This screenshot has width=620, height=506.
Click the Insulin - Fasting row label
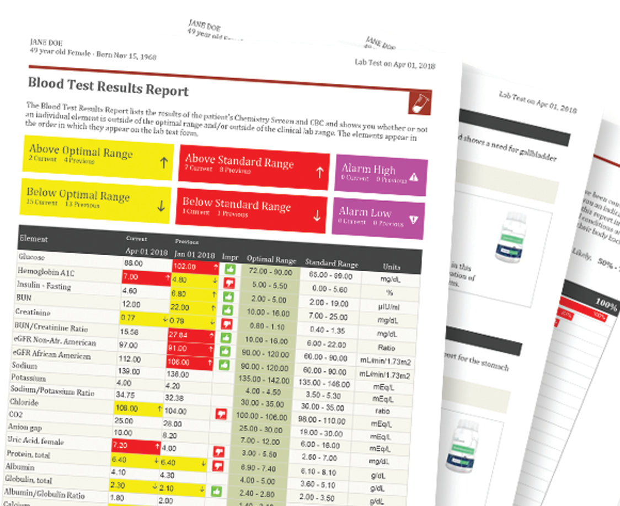click(44, 285)
